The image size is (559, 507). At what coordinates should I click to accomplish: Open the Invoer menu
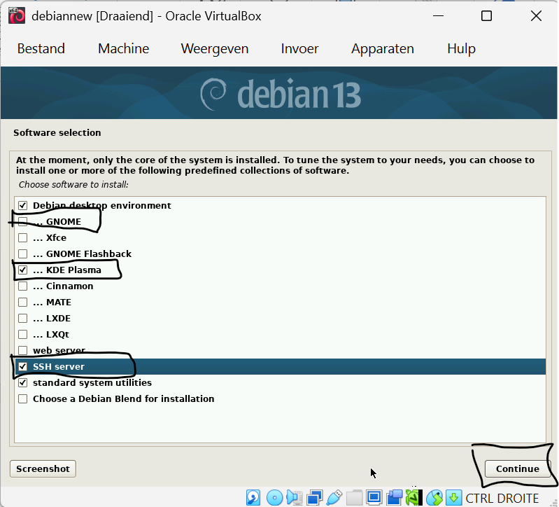299,48
